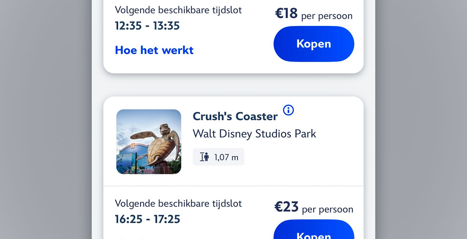Click the 1,07 m height text
The height and width of the screenshot is (239, 467).
(x=226, y=157)
